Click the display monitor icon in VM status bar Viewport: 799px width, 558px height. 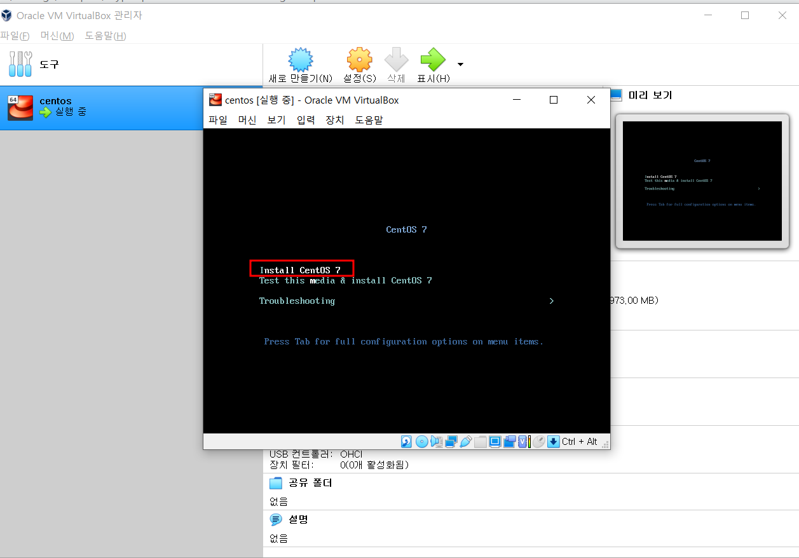(495, 442)
